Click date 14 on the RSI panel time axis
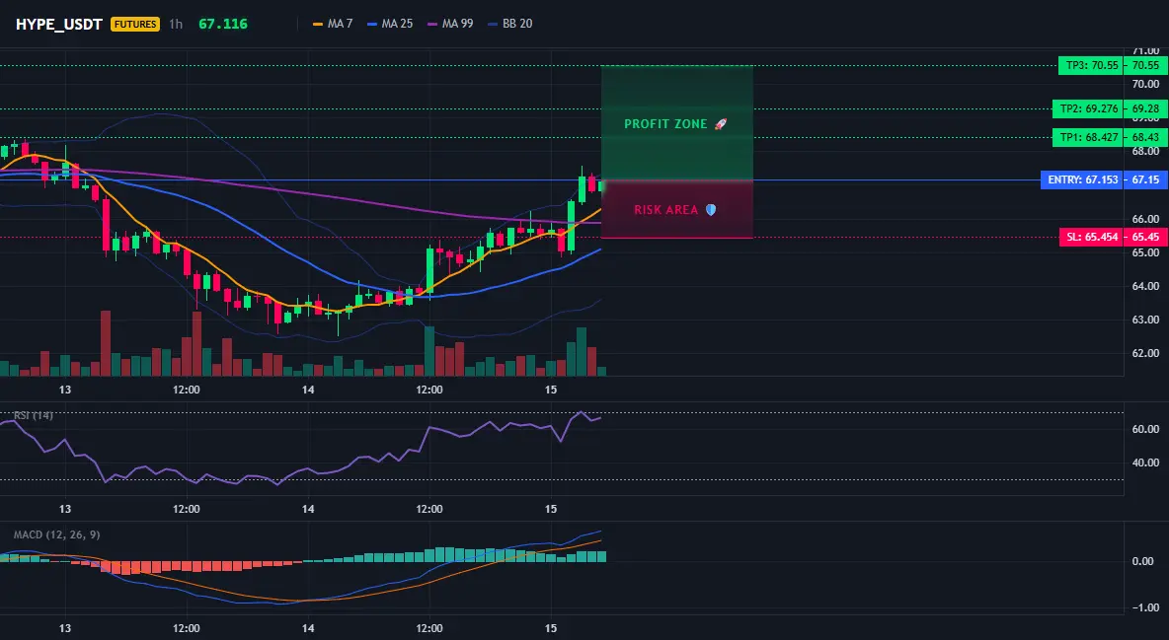 (x=308, y=509)
